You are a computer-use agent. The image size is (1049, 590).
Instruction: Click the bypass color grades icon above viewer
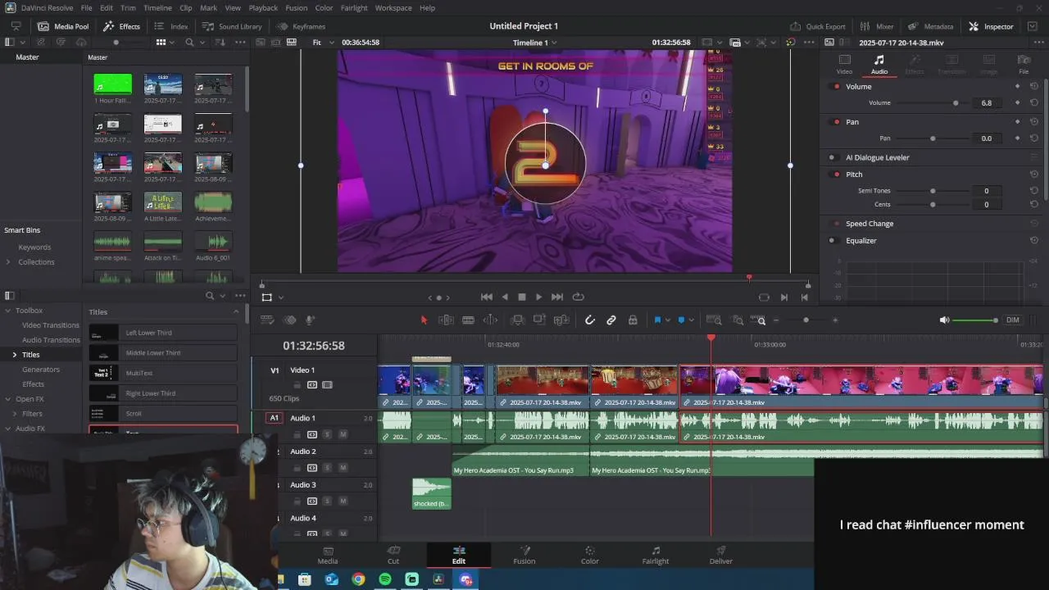790,42
